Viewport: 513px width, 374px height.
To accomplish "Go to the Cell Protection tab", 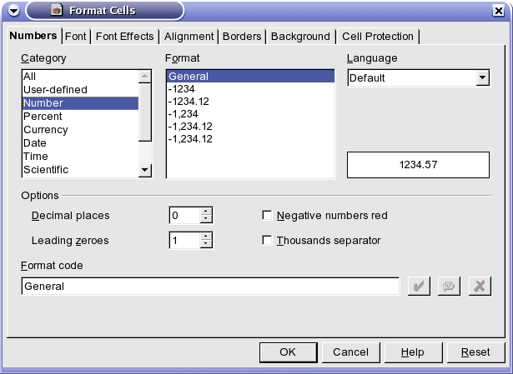I will [377, 37].
